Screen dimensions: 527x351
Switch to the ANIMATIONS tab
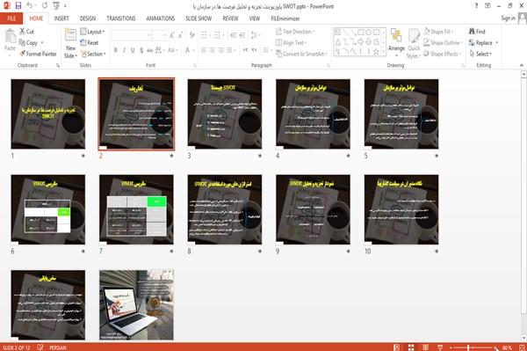[x=161, y=18]
